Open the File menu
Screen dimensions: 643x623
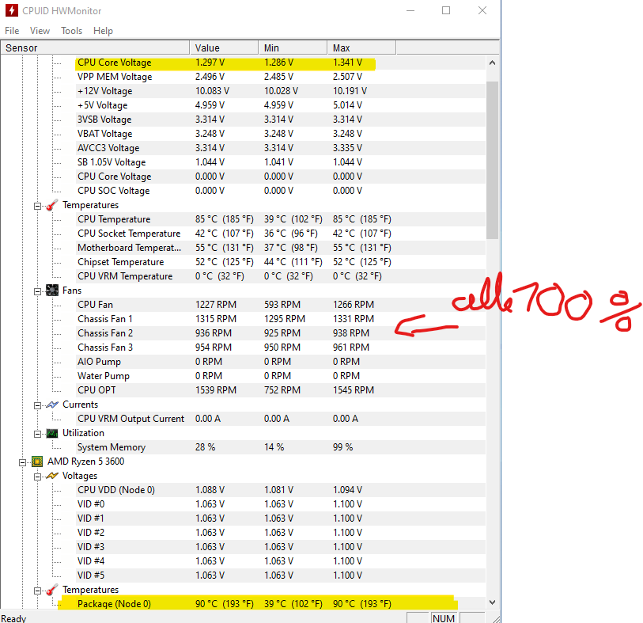coord(12,31)
